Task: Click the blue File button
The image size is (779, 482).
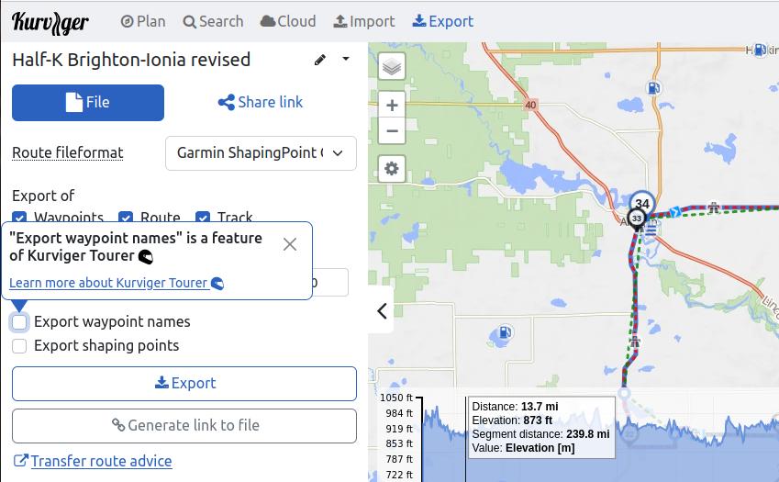Action: (88, 103)
